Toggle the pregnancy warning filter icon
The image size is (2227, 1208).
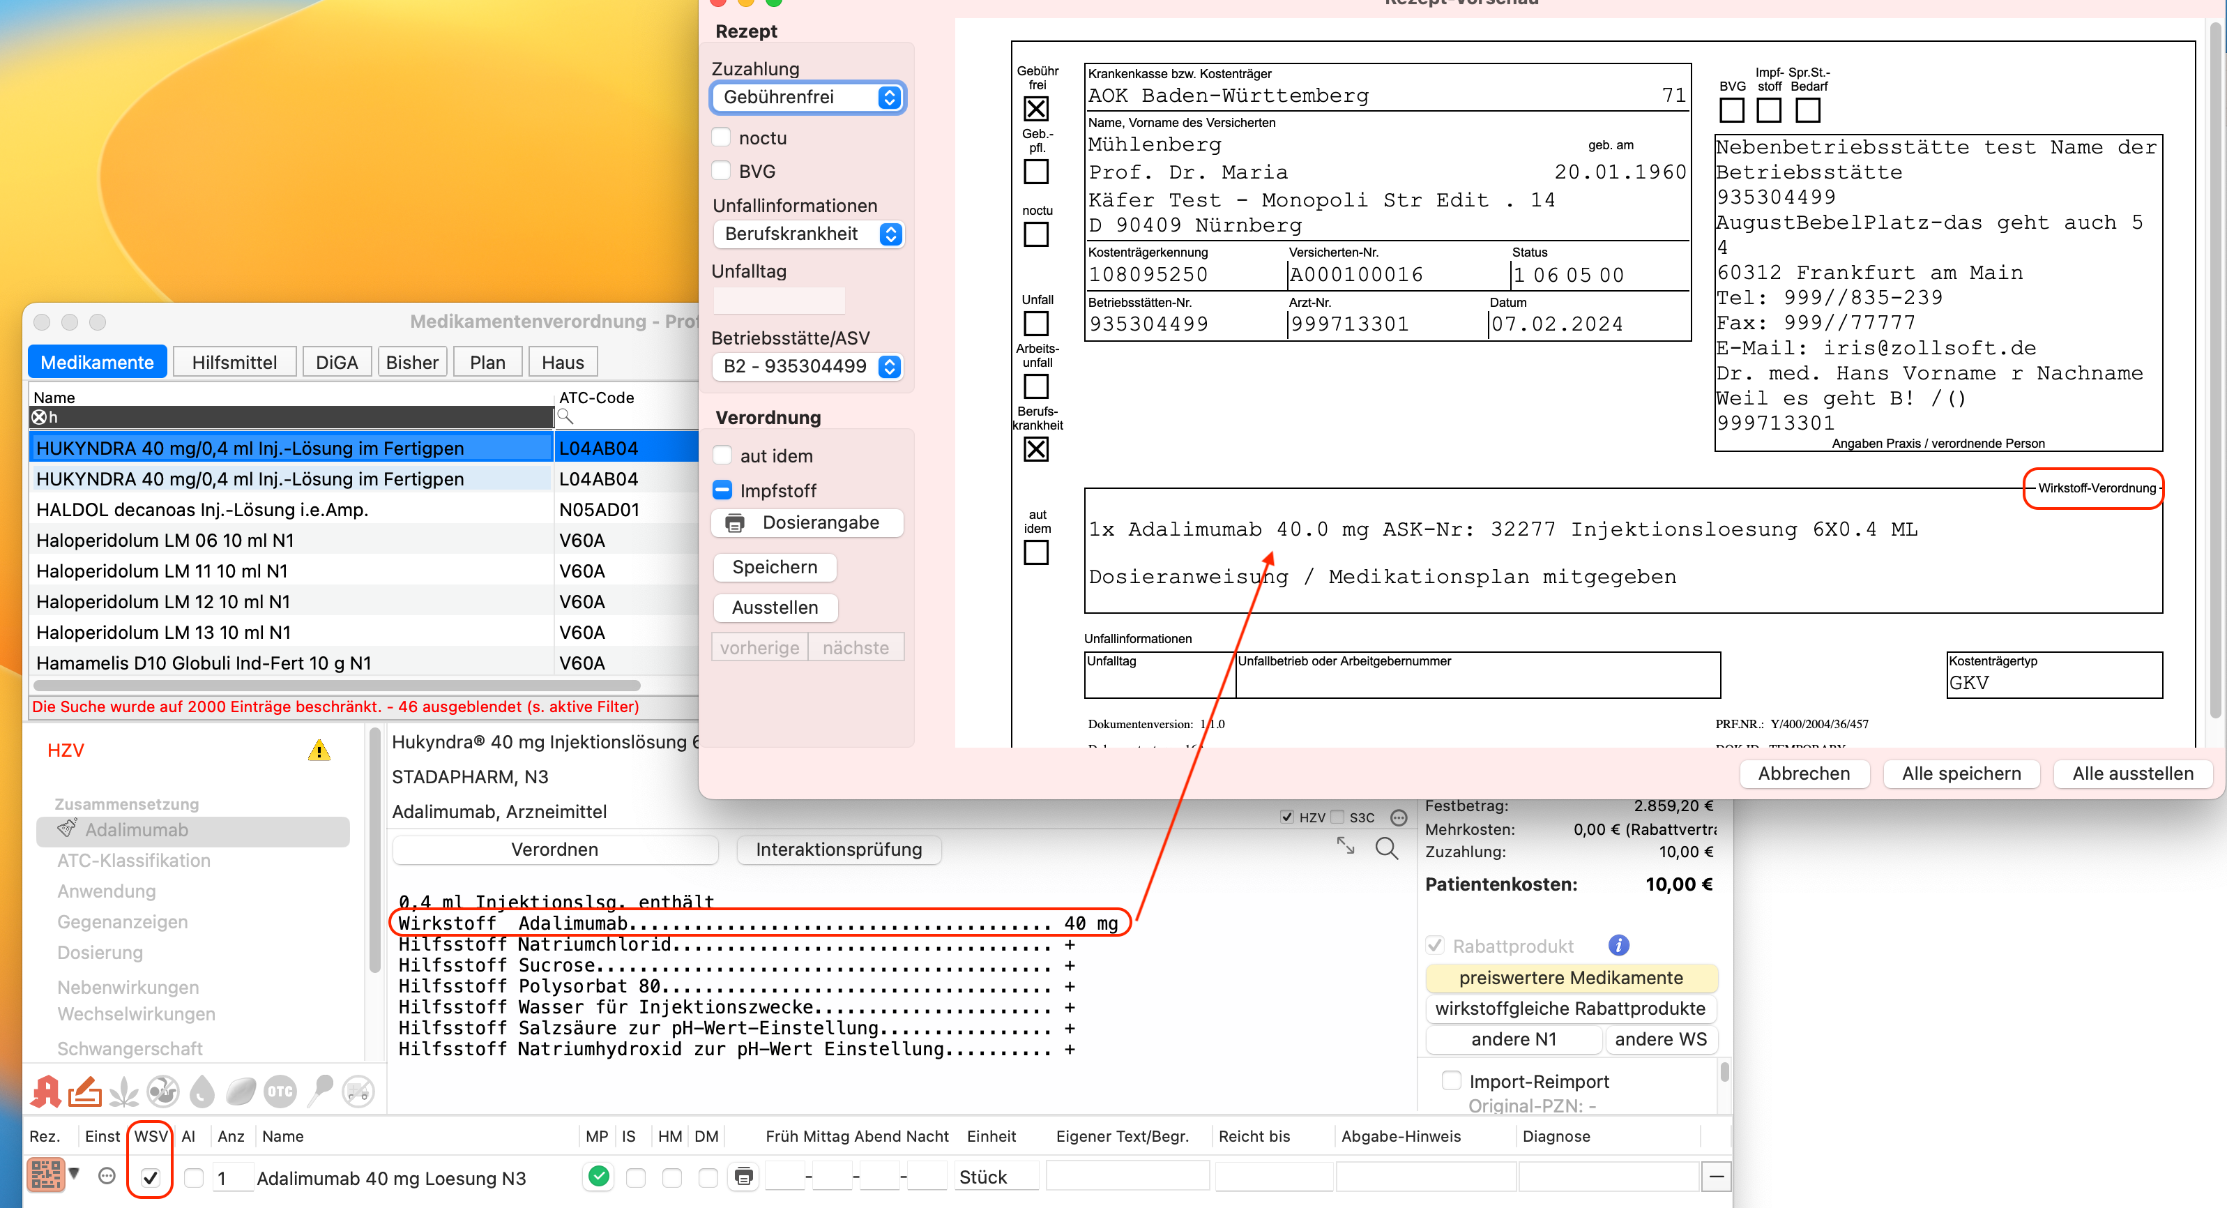pos(162,1092)
